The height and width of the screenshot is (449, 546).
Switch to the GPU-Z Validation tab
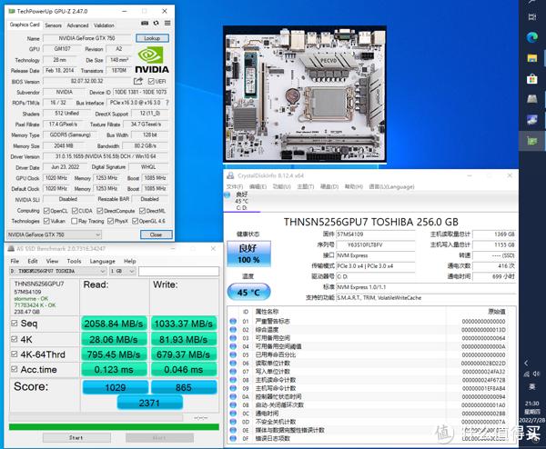click(104, 25)
